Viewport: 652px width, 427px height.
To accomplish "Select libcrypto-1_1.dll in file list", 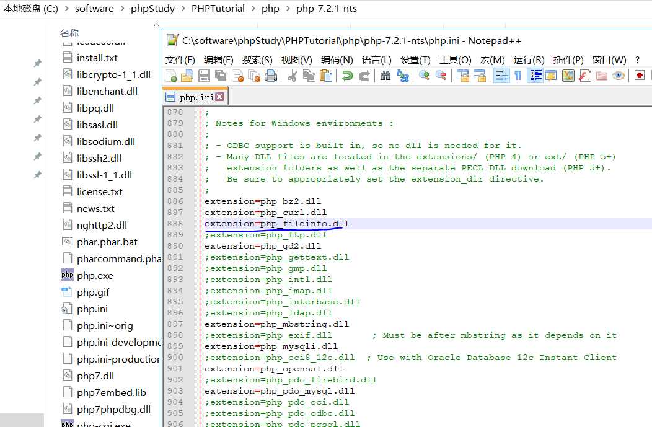I will (x=107, y=74).
